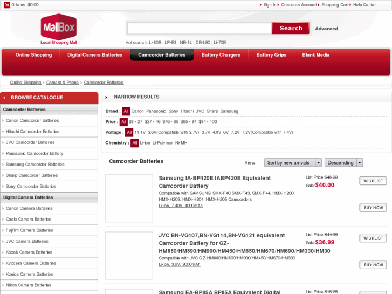Click Create an Account link
Image resolution: width=392 pixels, height=294 pixels.
[x=299, y=5]
